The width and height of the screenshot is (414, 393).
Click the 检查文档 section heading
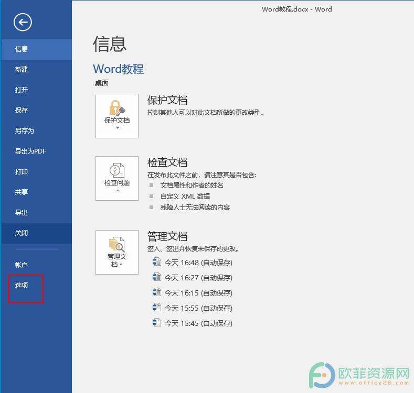(x=167, y=162)
